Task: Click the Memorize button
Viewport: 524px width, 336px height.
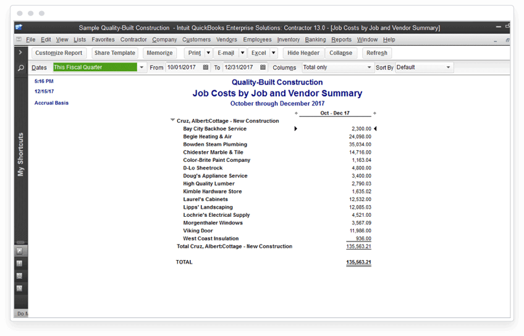Action: (x=159, y=52)
